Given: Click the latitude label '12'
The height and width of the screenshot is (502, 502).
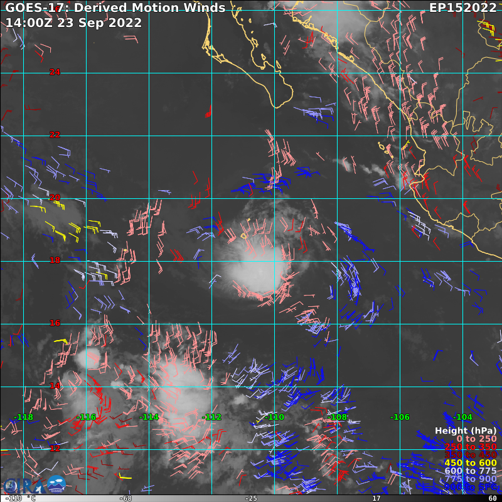Looking at the screenshot, I should point(55,449).
